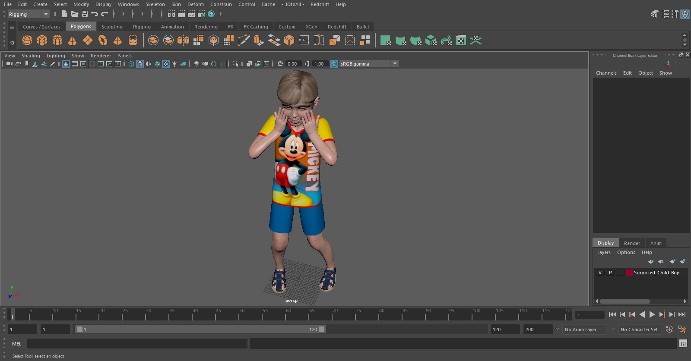Click the Mirror geometry shelf icon

[x=183, y=41]
